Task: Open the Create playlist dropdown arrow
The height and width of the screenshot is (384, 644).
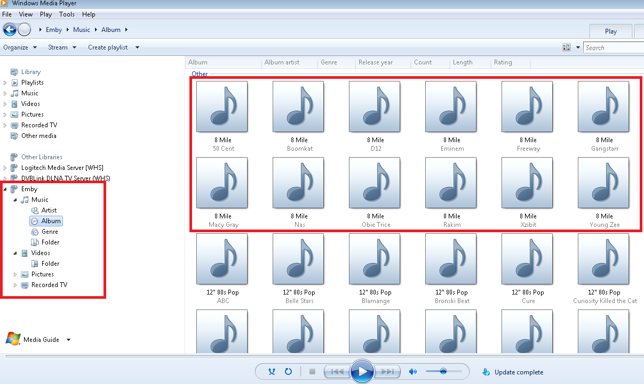Action: (x=137, y=47)
